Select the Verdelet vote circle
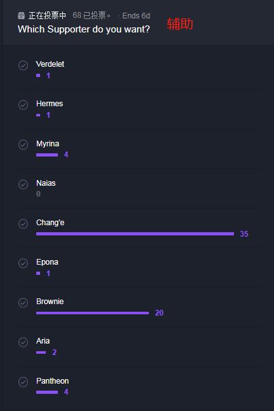The height and width of the screenshot is (411, 274). click(x=23, y=66)
